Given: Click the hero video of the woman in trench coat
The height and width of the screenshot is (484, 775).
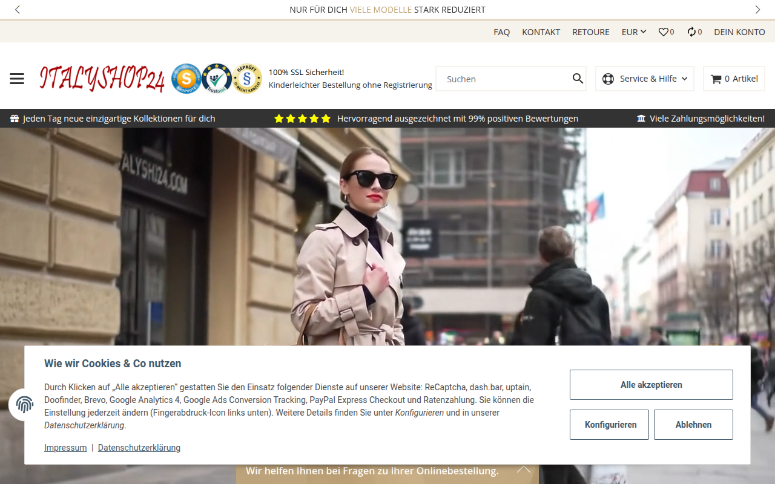Looking at the screenshot, I should pyautogui.click(x=387, y=236).
